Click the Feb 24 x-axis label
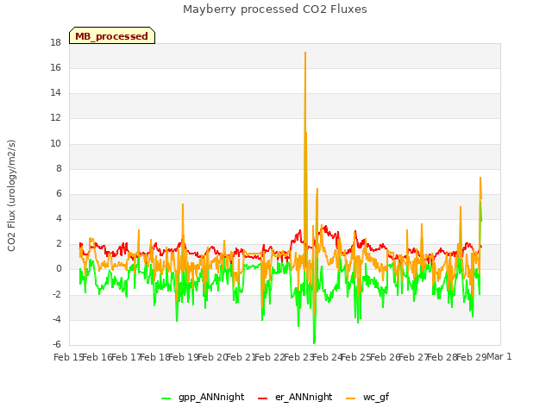Image resolution: width=552 pixels, height=414 pixels. pos(328,357)
